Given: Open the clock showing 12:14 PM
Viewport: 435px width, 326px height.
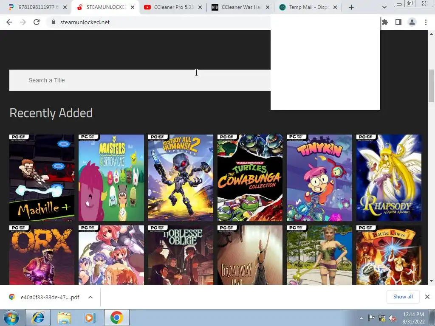Looking at the screenshot, I should click(x=414, y=318).
